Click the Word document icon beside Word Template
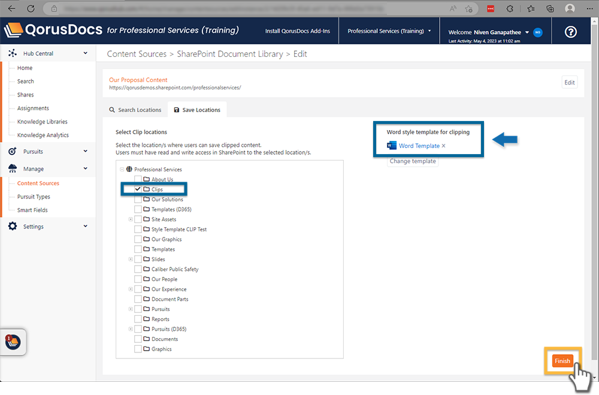Screen dimensions: 599x395 pyautogui.click(x=392, y=145)
